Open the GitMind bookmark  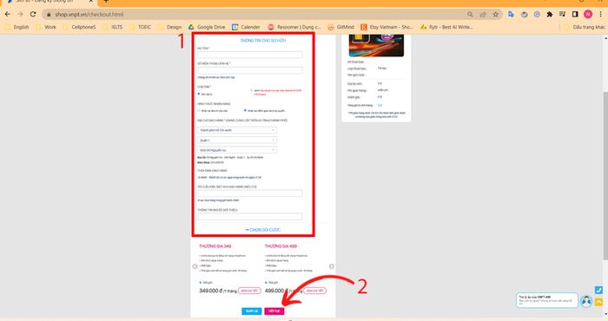point(341,27)
